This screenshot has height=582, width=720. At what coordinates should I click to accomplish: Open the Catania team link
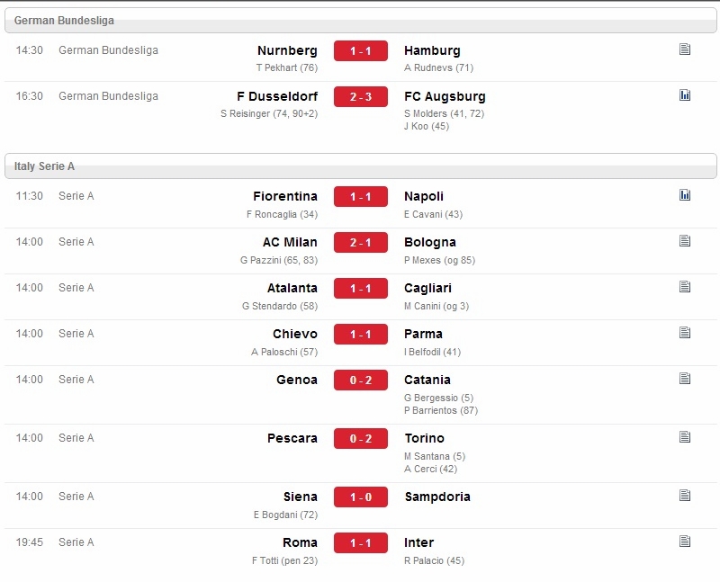coord(427,380)
